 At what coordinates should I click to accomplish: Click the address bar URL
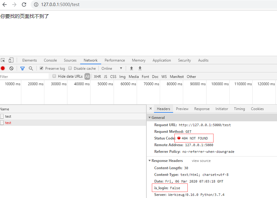(x=60, y=5)
